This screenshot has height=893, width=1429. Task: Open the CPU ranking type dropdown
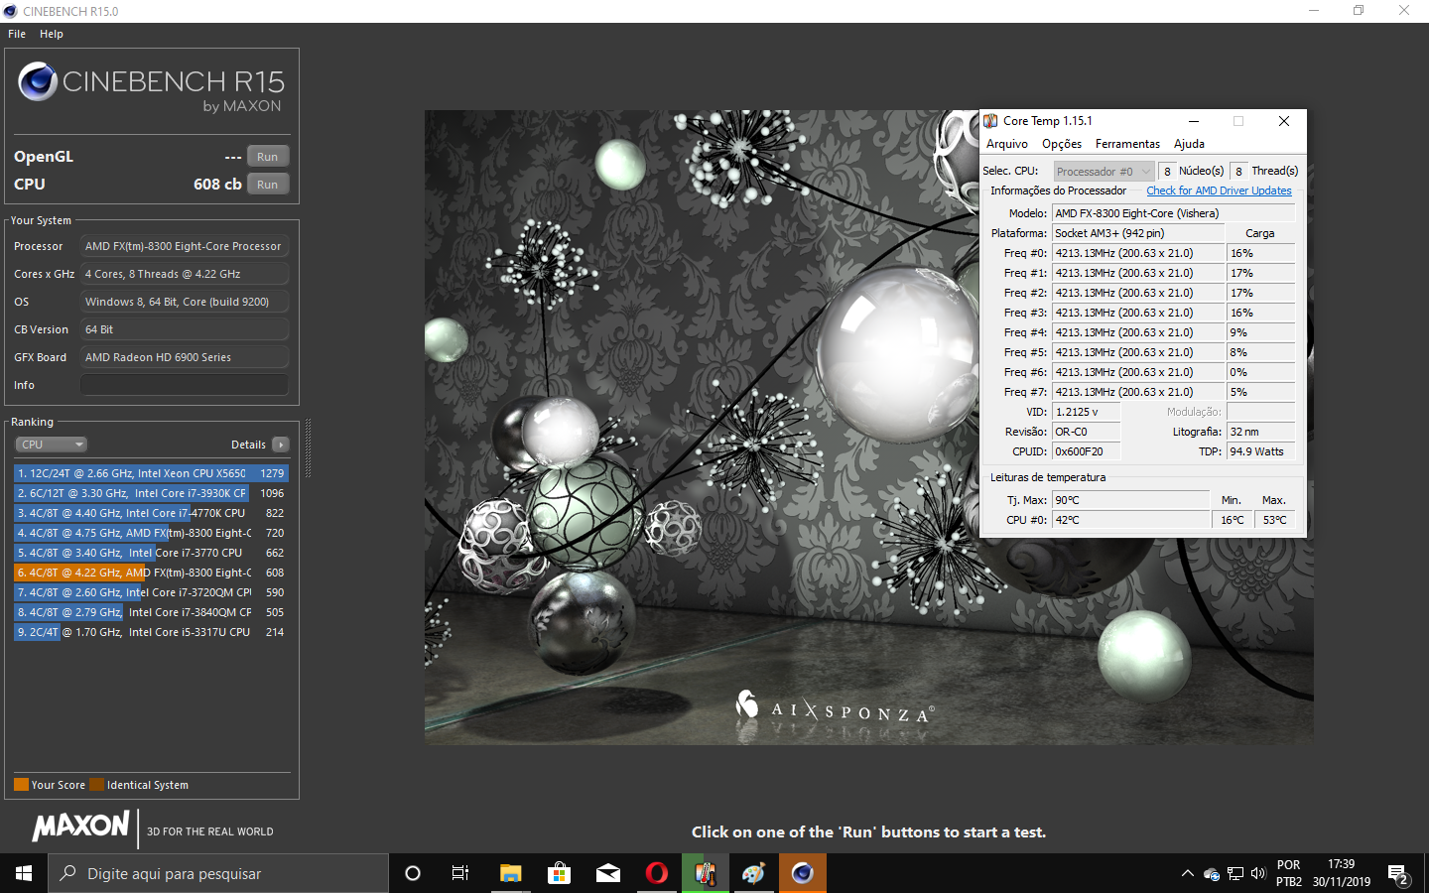coord(52,445)
